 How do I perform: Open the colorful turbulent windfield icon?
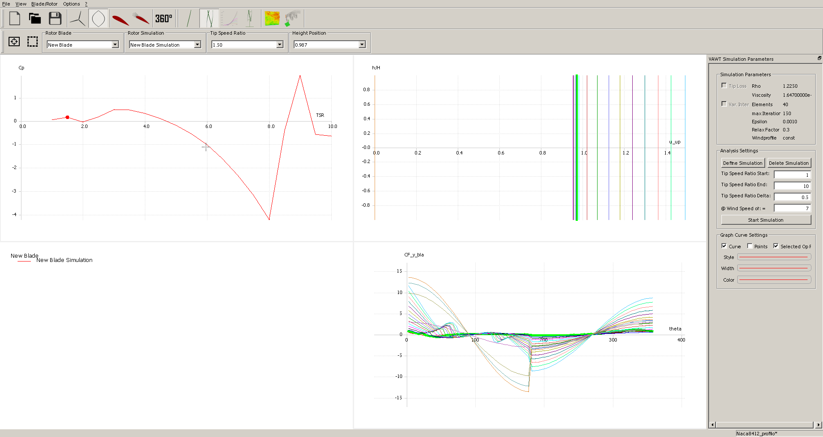[x=272, y=18]
